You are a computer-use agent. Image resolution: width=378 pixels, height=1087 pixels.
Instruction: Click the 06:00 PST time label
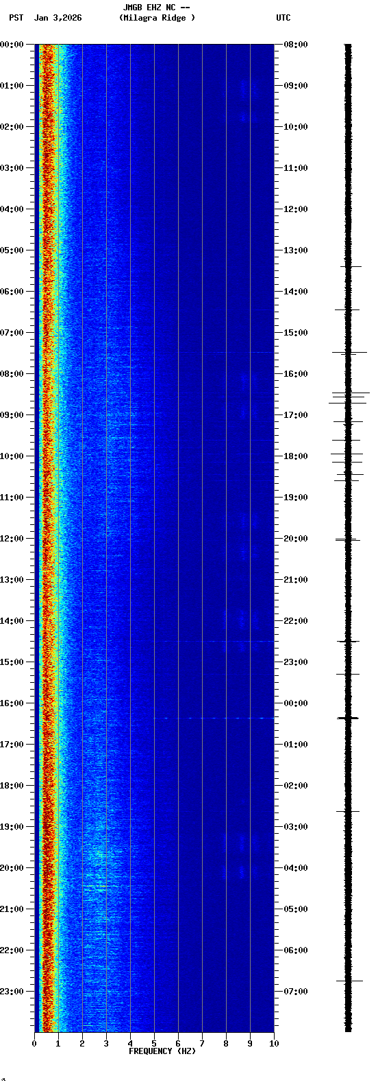click(x=12, y=292)
